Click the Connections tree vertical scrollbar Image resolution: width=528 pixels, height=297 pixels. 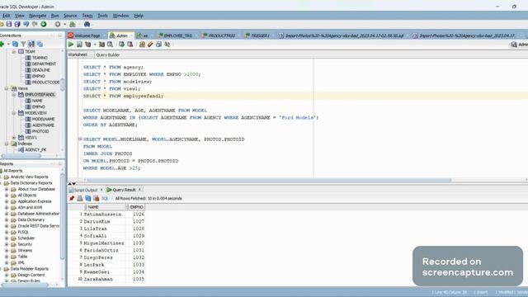(x=63, y=84)
